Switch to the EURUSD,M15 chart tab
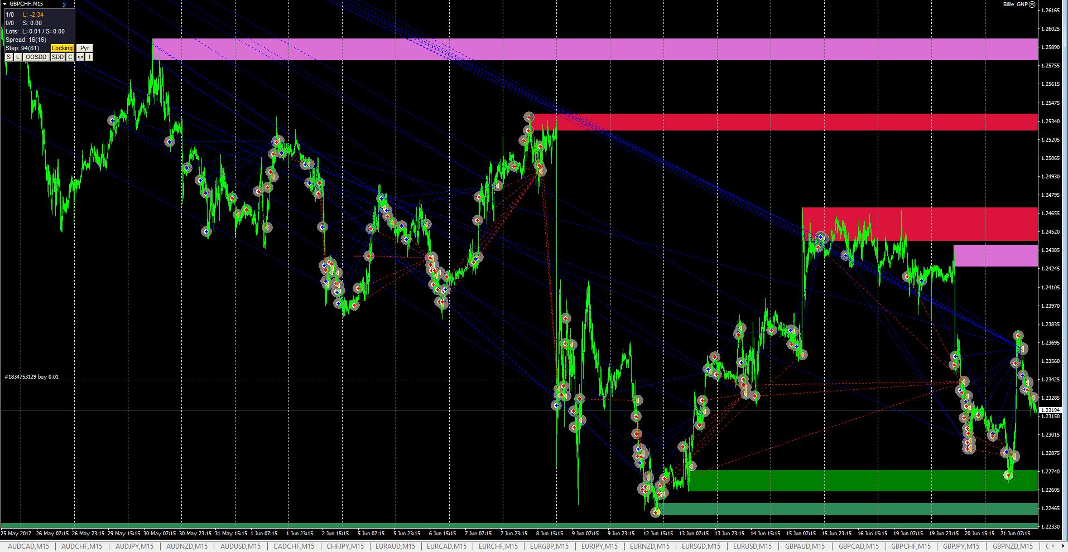Screen dimensions: 1068x552 [753, 546]
